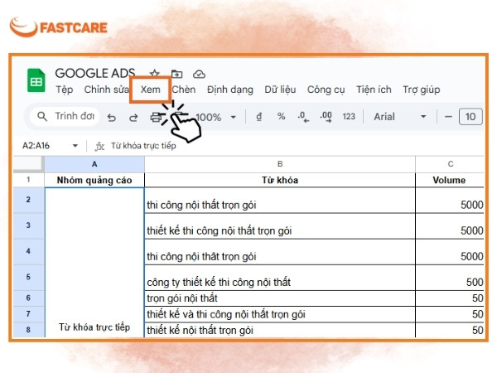Open the Chèn menu
Image resolution: width=497 pixels, height=373 pixels.
[x=184, y=90]
